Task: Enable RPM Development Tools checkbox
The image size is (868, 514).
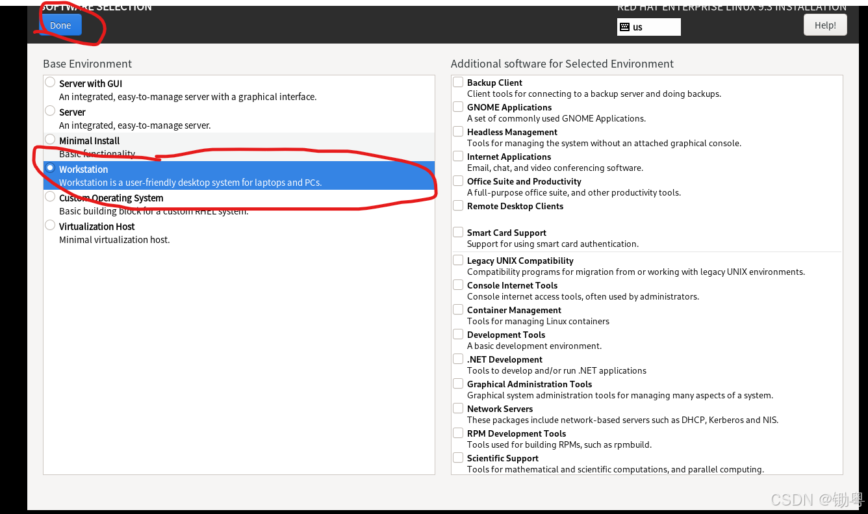Action: tap(458, 433)
